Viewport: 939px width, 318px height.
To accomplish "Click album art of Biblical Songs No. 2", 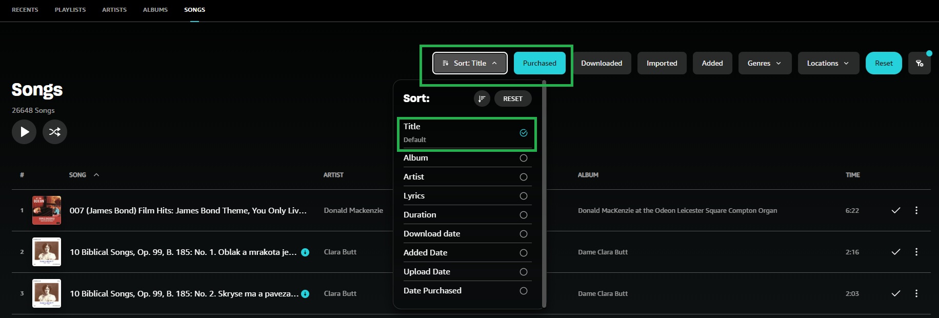I will point(47,293).
